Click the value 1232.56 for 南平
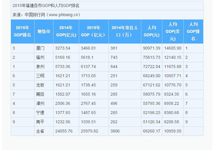 tap(63, 122)
